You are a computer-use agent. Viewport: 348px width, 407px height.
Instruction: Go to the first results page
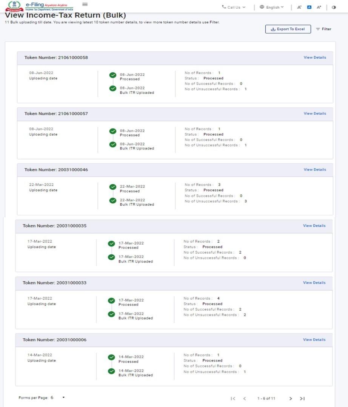(233, 398)
